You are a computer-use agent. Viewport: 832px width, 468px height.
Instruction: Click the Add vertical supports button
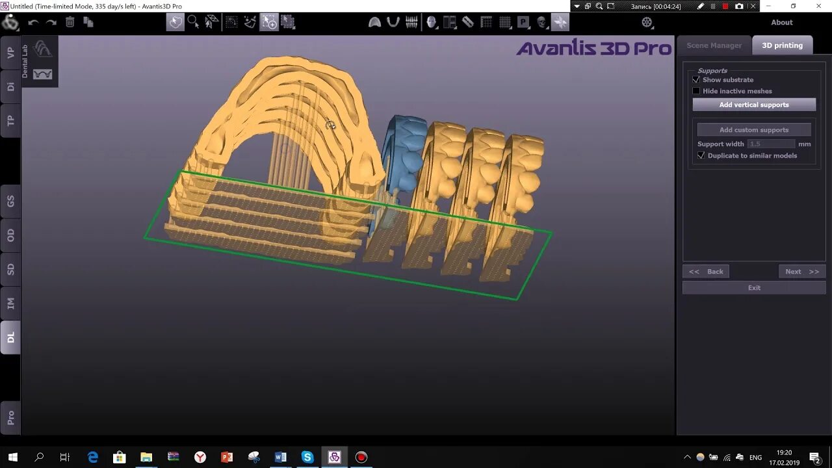753,104
